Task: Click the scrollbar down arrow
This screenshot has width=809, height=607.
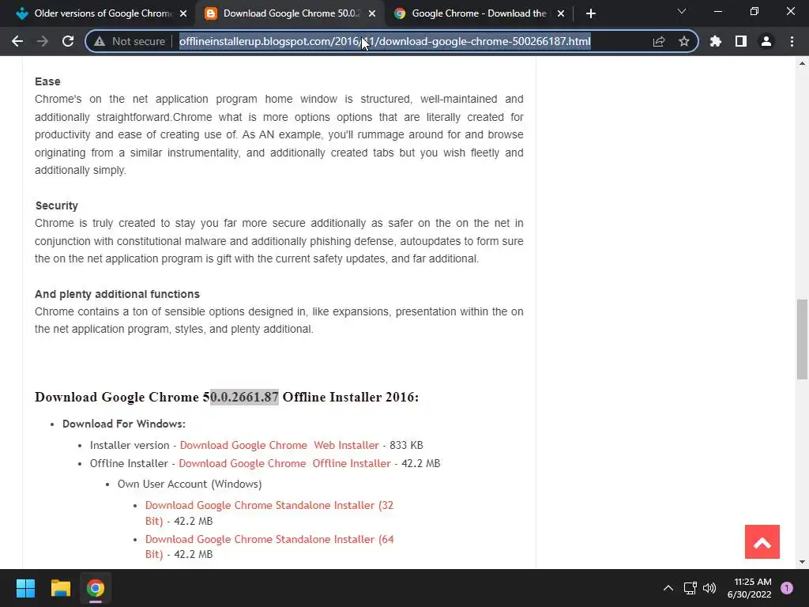Action: (802, 562)
